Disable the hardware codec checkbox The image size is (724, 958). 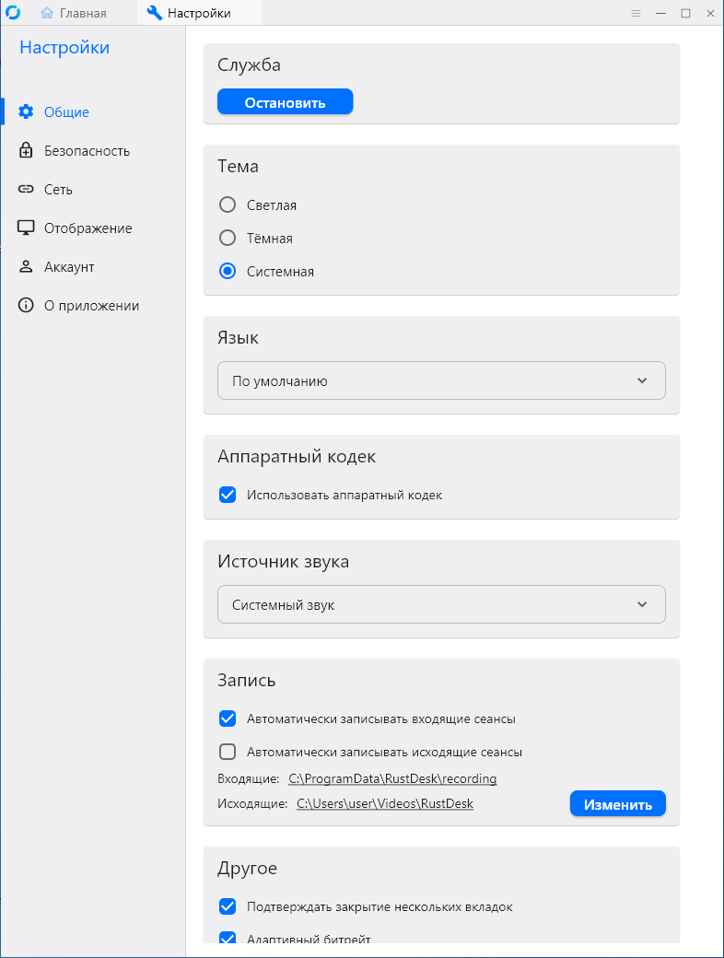pos(228,495)
